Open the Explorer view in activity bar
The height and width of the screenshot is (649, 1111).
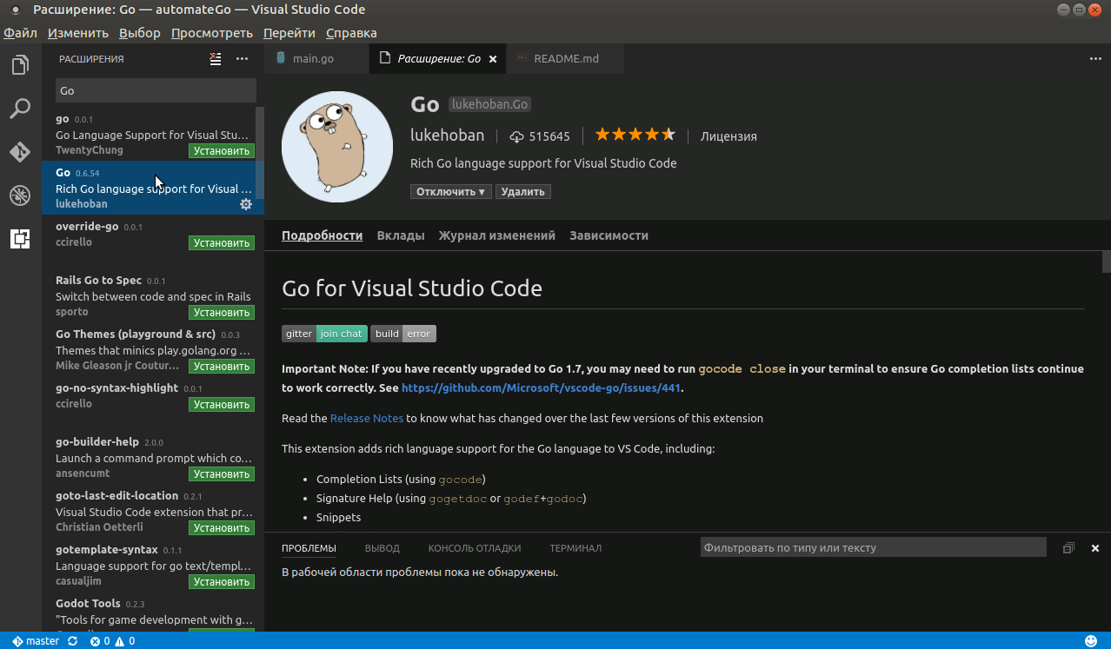click(20, 65)
